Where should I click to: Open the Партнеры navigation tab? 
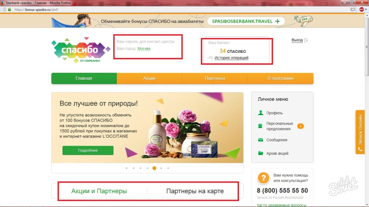215,78
